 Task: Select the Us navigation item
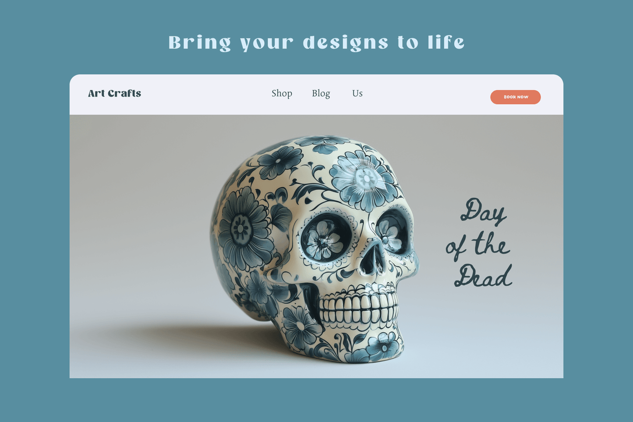(x=357, y=93)
